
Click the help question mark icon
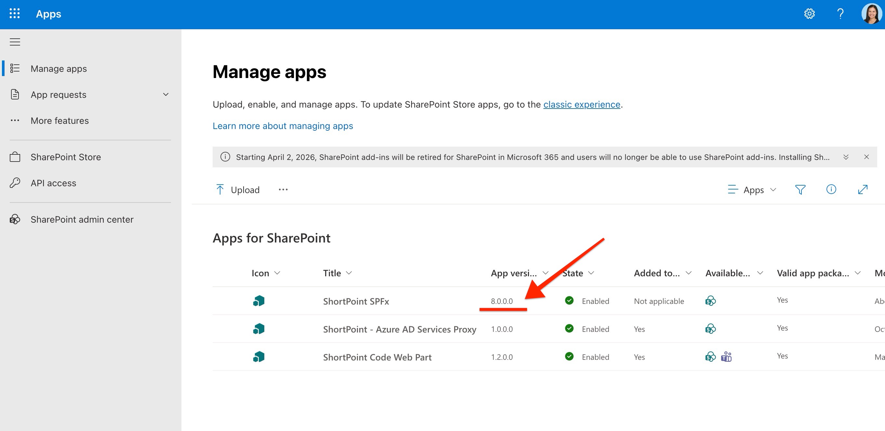[840, 14]
